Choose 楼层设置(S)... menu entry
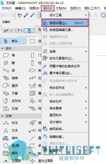 [65, 23]
